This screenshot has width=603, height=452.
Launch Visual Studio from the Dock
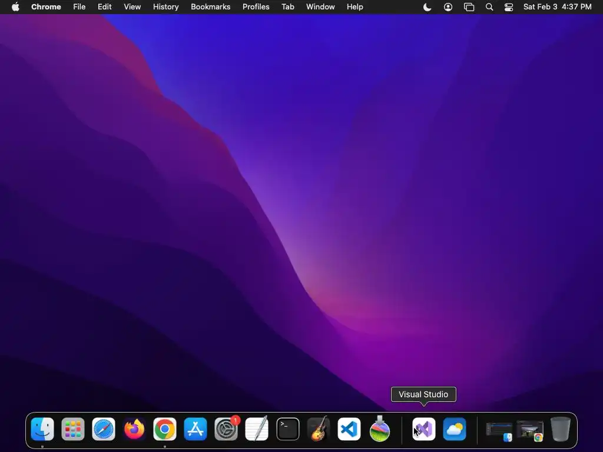click(x=424, y=429)
